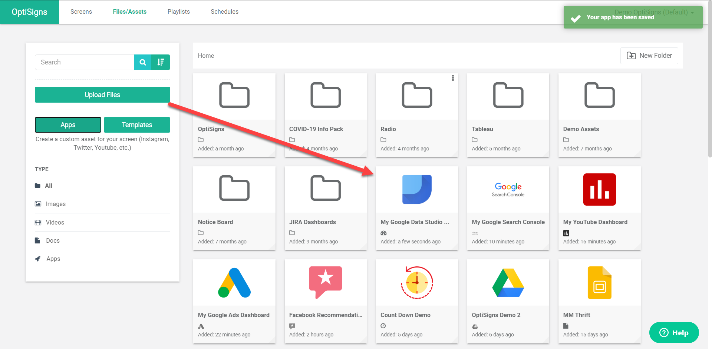
Task: Open the OptiSigns folder icon
Action: point(234,95)
